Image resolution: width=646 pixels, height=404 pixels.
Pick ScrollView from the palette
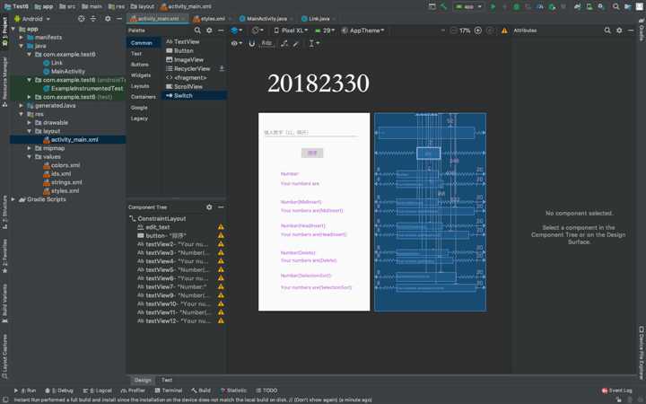tap(184, 86)
